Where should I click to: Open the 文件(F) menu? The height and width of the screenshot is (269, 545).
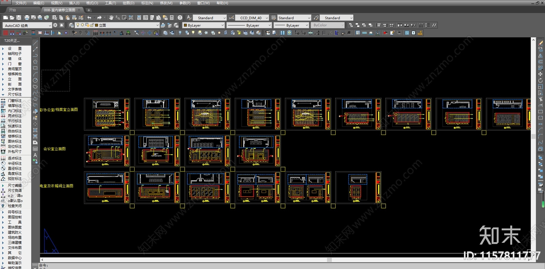point(21,3)
